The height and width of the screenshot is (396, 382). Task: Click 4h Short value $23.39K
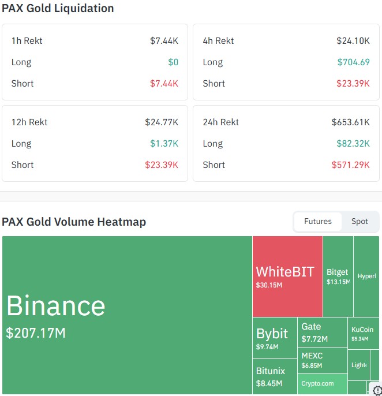353,83
